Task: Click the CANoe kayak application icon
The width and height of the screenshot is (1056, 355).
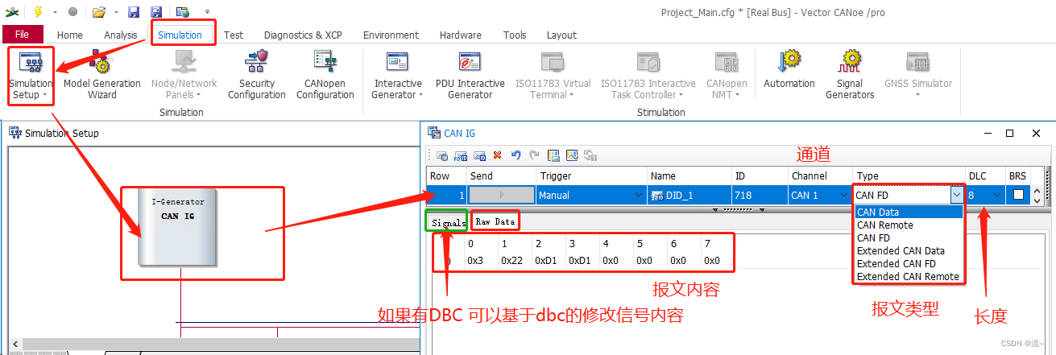Action: coord(13,12)
